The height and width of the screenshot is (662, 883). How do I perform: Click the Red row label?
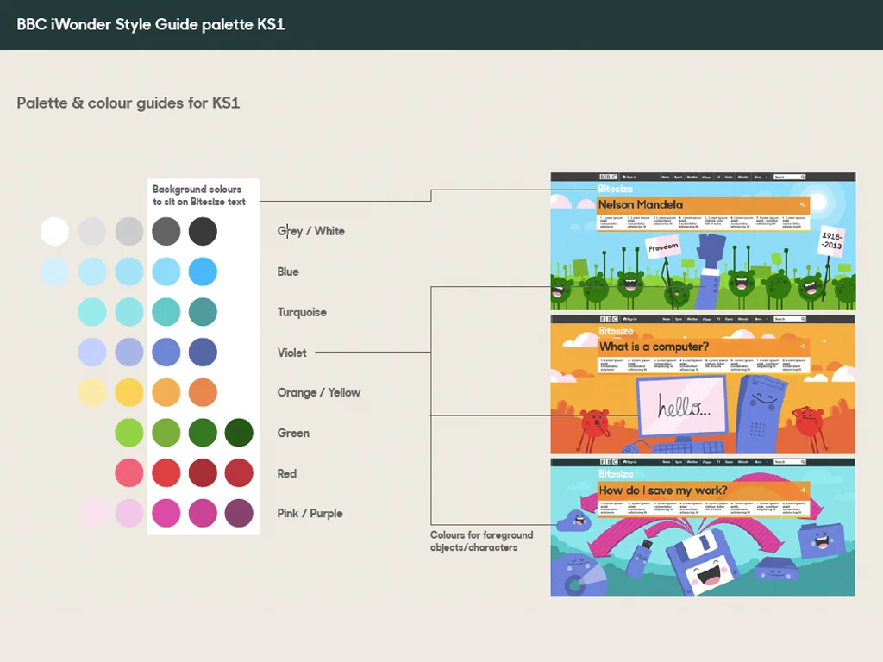286,474
